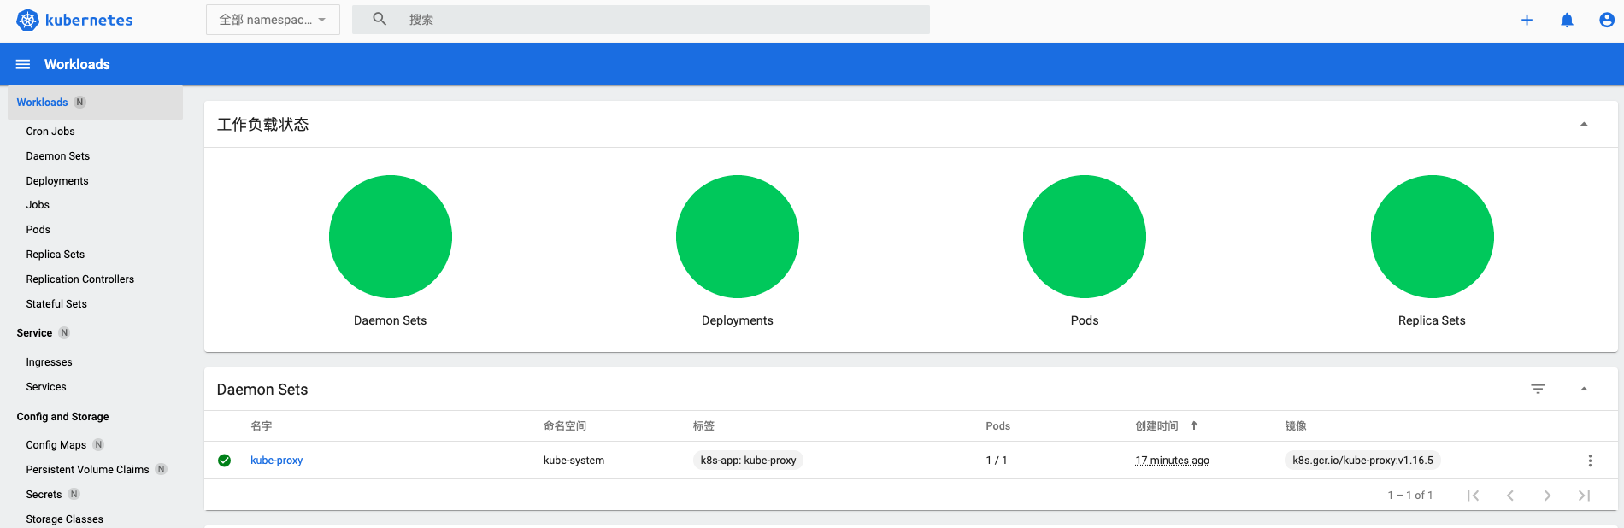Go to first page of Daemon Sets
Viewport: 1624px width, 528px height.
[1473, 496]
